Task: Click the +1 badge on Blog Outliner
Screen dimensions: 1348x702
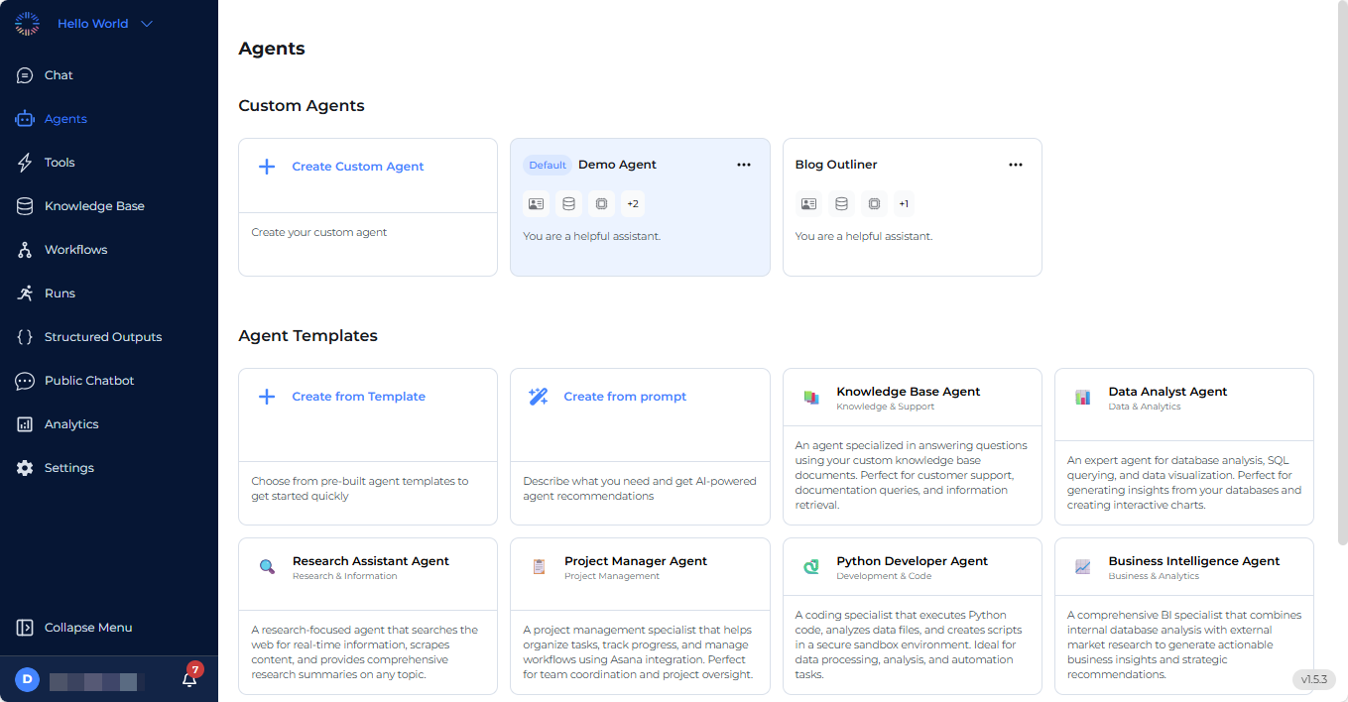Action: pos(904,204)
